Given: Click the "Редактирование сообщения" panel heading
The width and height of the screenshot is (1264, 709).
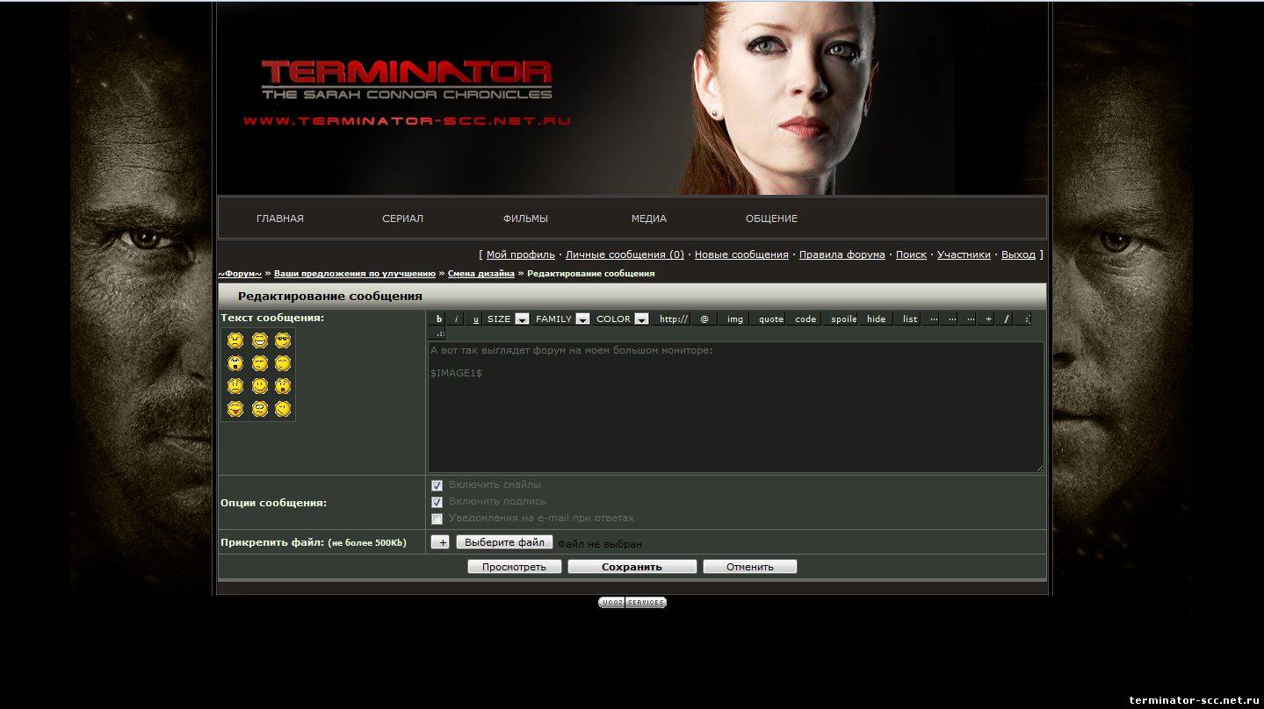Looking at the screenshot, I should (330, 297).
